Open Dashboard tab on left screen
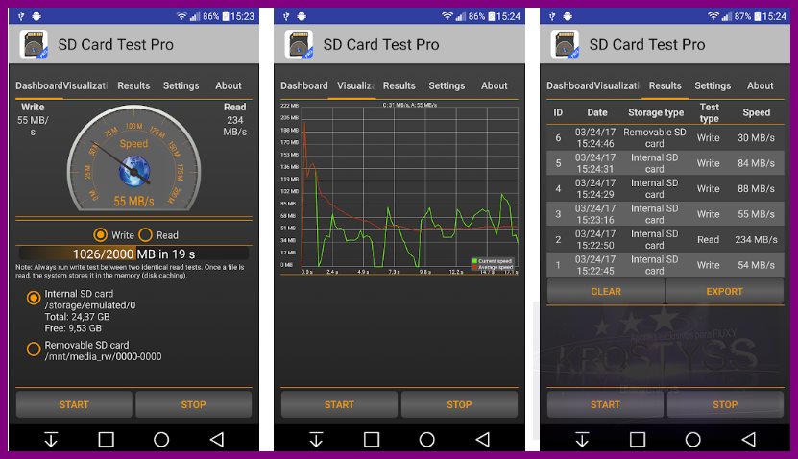Screen dimensions: 798x459 38,85
